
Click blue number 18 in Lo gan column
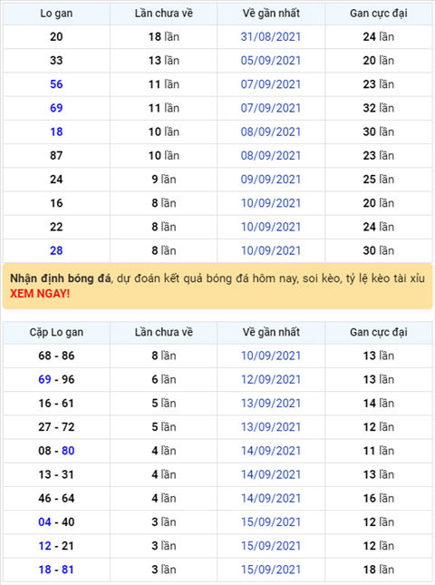click(56, 132)
